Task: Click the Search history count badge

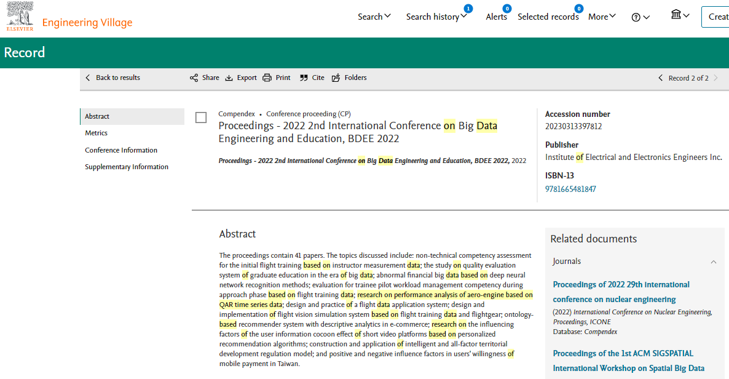Action: coord(468,9)
